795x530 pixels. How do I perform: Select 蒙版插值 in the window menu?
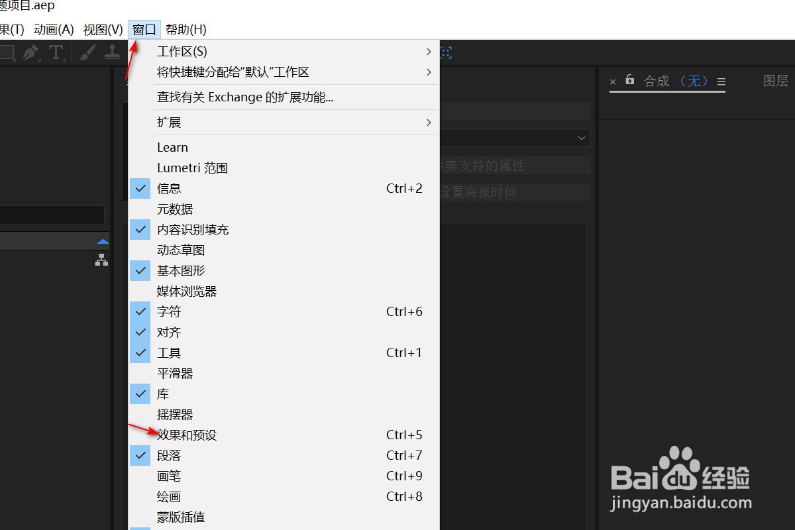point(284,517)
